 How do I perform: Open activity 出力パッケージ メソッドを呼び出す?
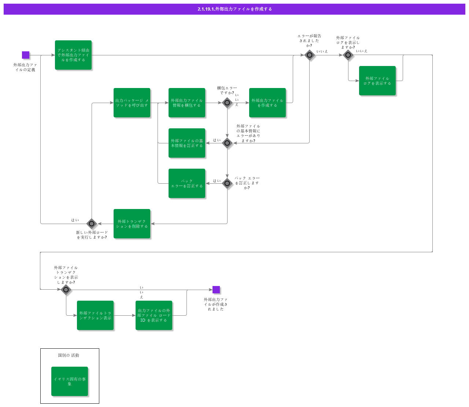point(132,103)
